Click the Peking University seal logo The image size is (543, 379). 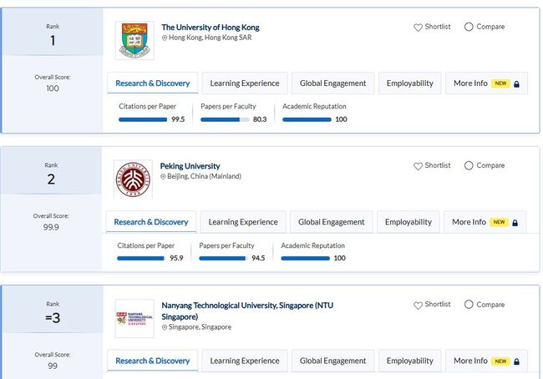pyautogui.click(x=133, y=179)
